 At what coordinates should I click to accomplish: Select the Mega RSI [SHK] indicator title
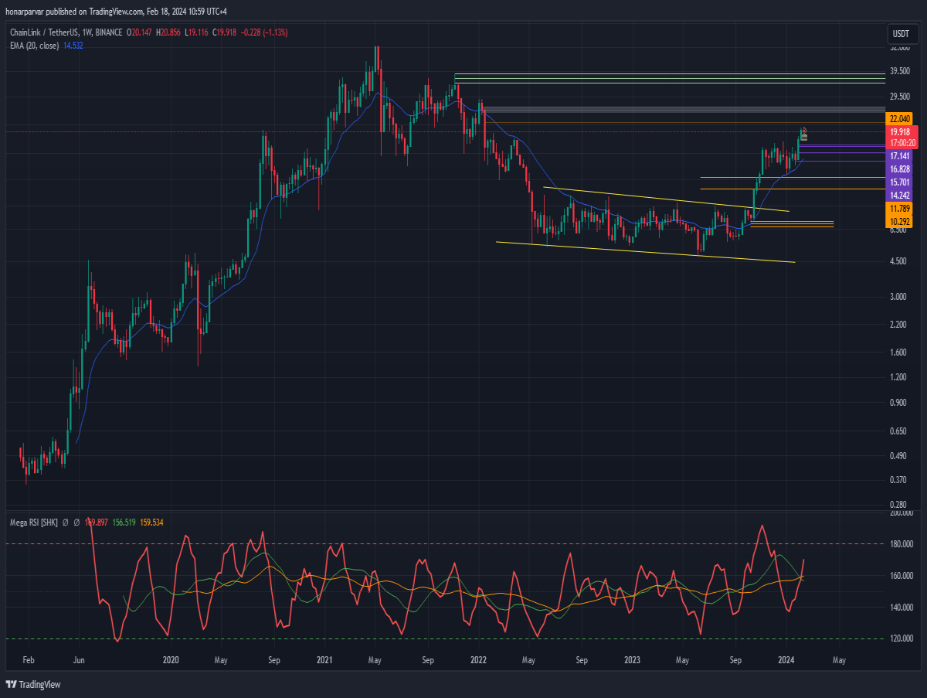coord(33,523)
